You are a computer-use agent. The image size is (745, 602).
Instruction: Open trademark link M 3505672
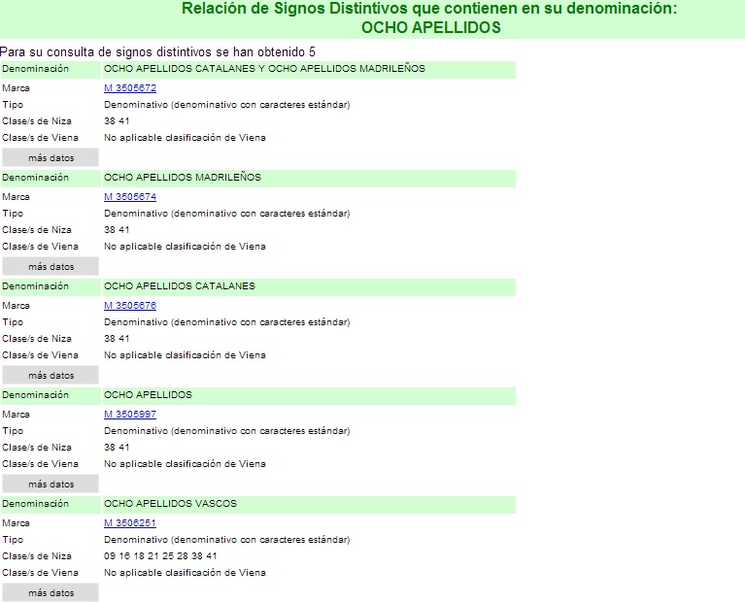coord(130,88)
